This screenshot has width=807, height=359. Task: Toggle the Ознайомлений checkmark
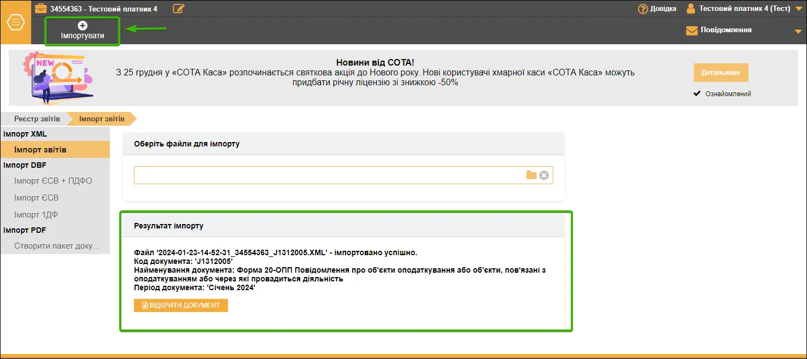[x=697, y=93]
